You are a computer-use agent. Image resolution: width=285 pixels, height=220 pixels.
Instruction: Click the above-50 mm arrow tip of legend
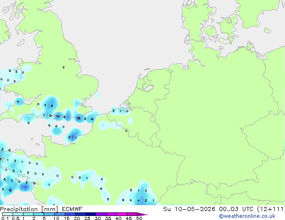(x=142, y=214)
